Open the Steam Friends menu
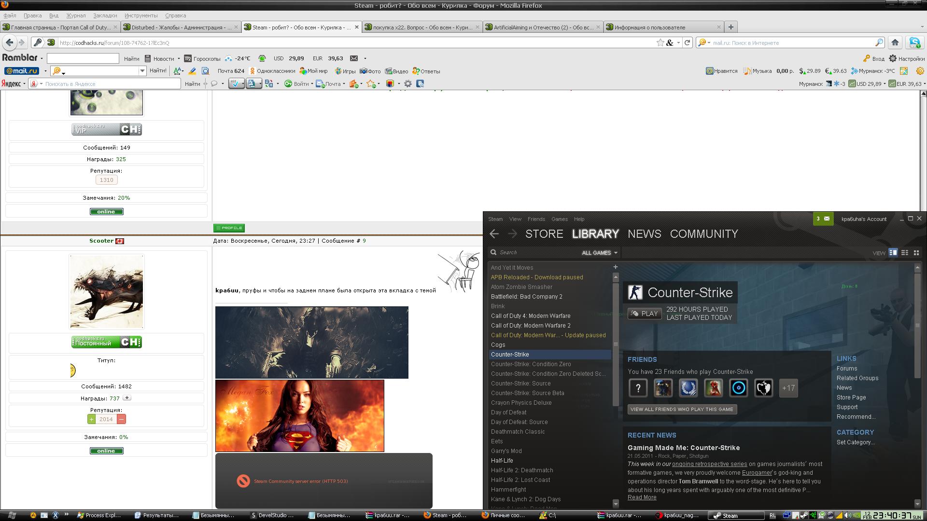 tap(536, 219)
